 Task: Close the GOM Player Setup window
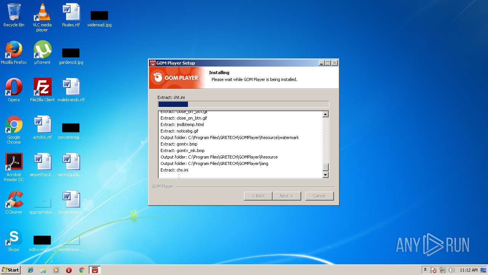pyautogui.click(x=334, y=63)
